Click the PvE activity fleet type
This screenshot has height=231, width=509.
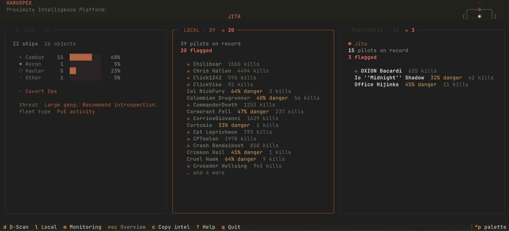point(76,112)
